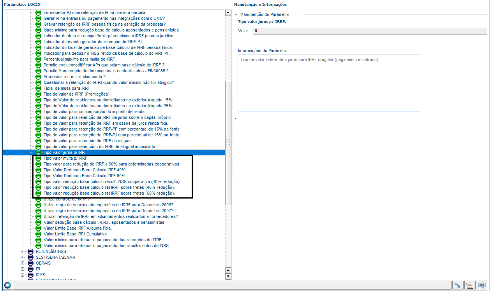492x291 pixels.
Task: Select 'Questionar a retenção do IR-PJ quando valor mínimo'
Action: click(109, 82)
